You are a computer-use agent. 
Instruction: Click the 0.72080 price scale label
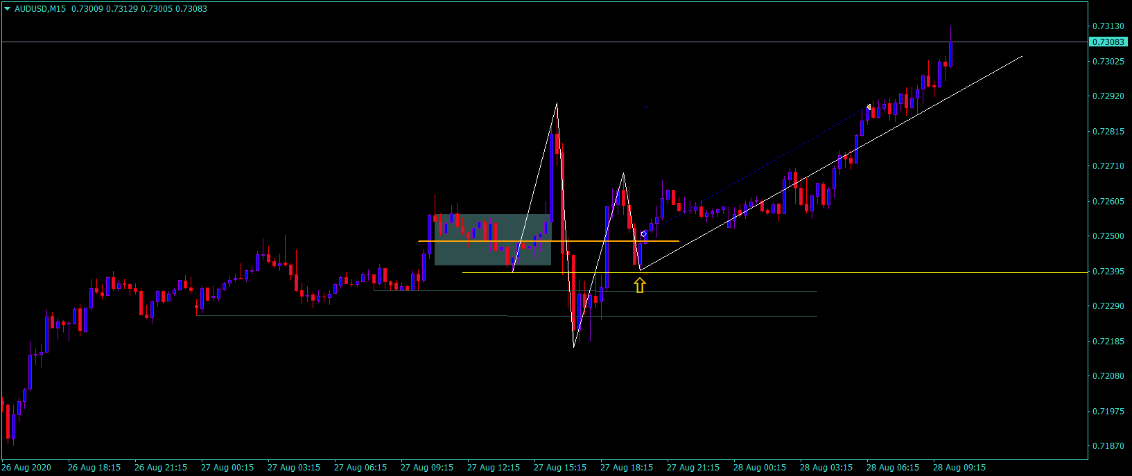[1108, 376]
